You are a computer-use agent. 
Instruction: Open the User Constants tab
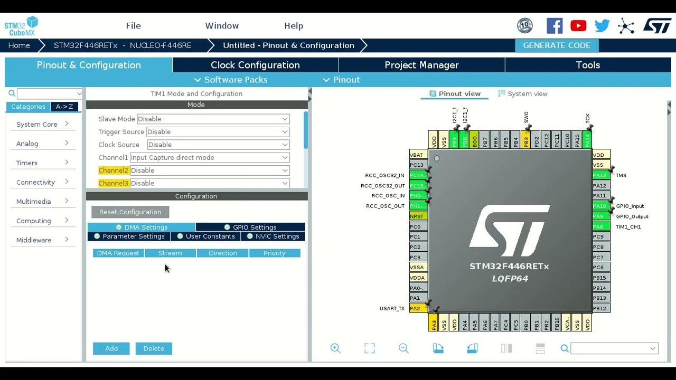tap(205, 236)
